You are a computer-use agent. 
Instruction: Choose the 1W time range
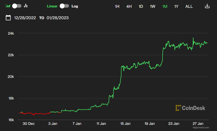click(153, 6)
